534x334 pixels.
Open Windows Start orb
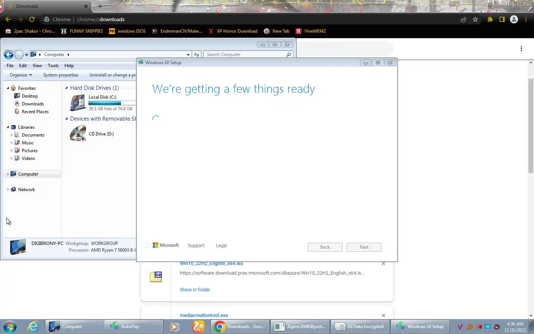(10, 327)
